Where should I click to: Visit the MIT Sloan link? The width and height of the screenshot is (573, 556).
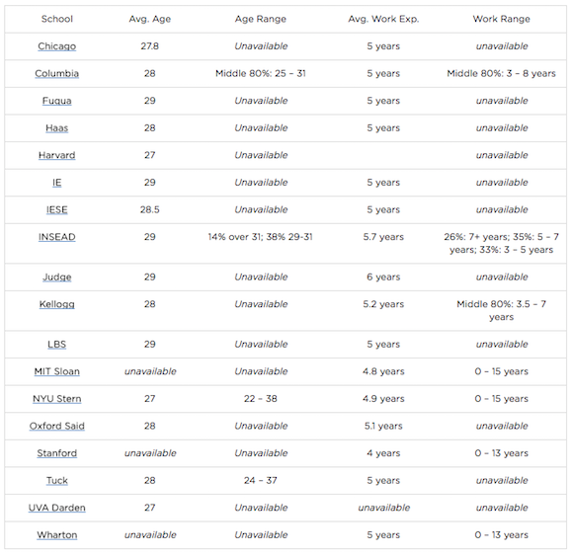coord(57,371)
